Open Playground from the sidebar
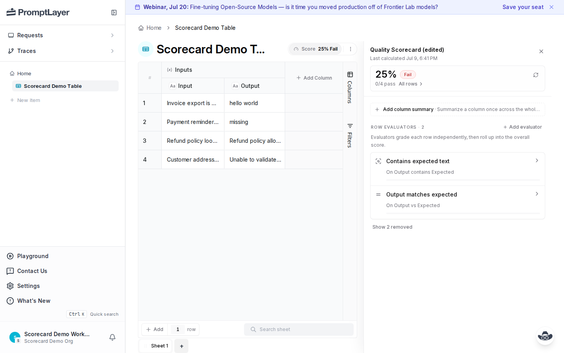This screenshot has height=353, width=564. [x=62, y=256]
